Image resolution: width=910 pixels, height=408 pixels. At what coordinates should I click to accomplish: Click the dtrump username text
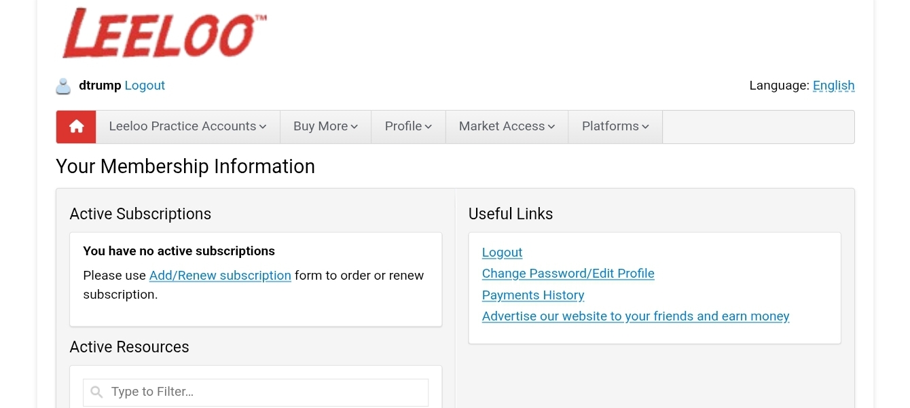[100, 86]
